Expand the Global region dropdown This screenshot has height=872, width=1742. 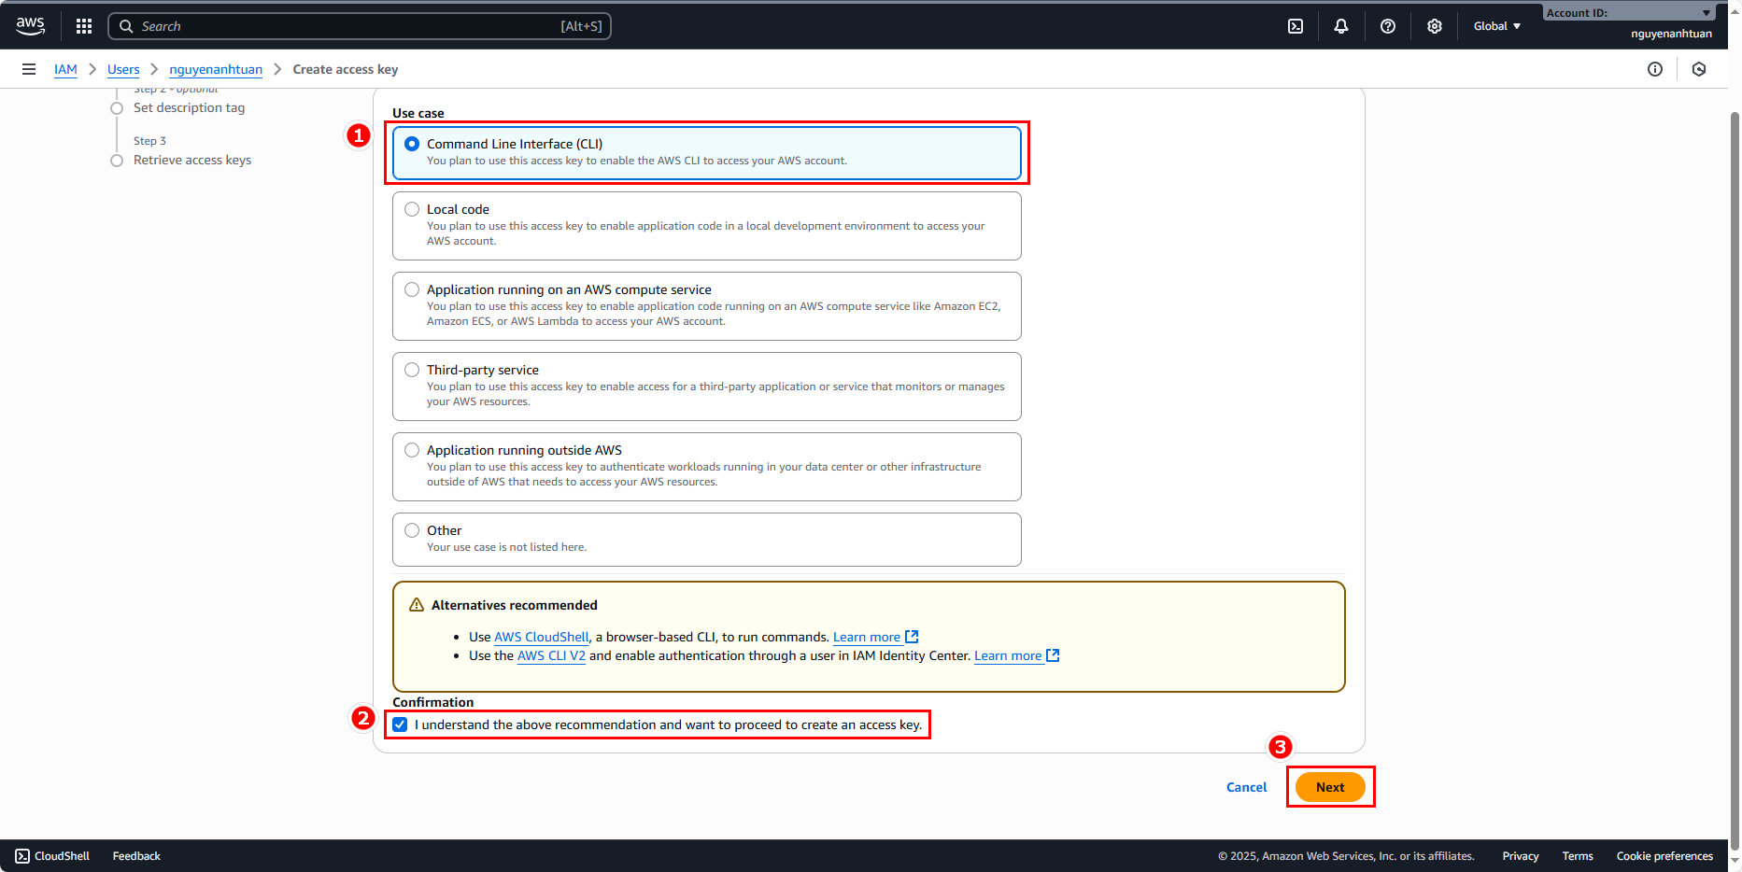coord(1497,26)
